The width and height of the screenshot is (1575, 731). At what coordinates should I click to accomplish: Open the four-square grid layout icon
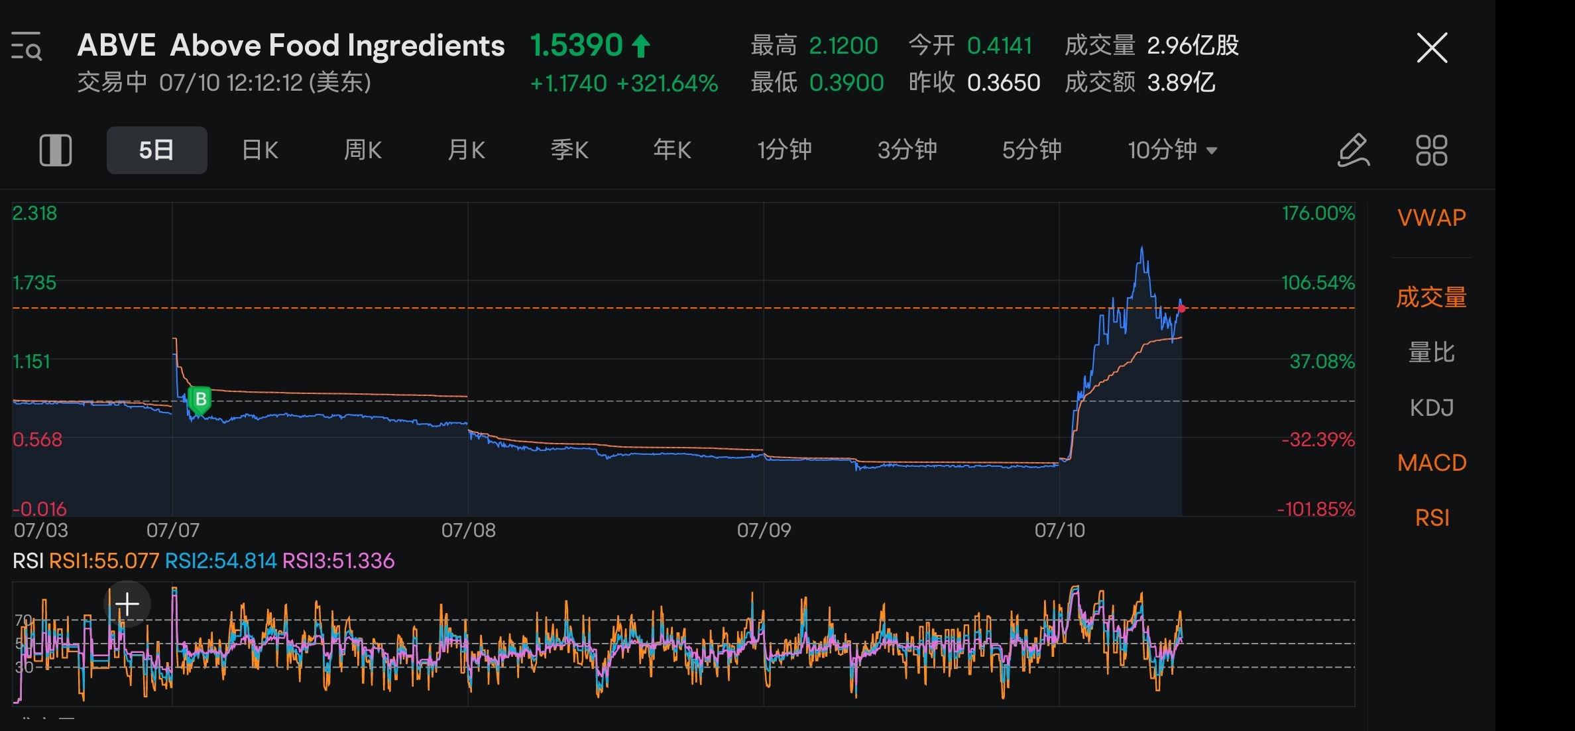coord(1431,150)
